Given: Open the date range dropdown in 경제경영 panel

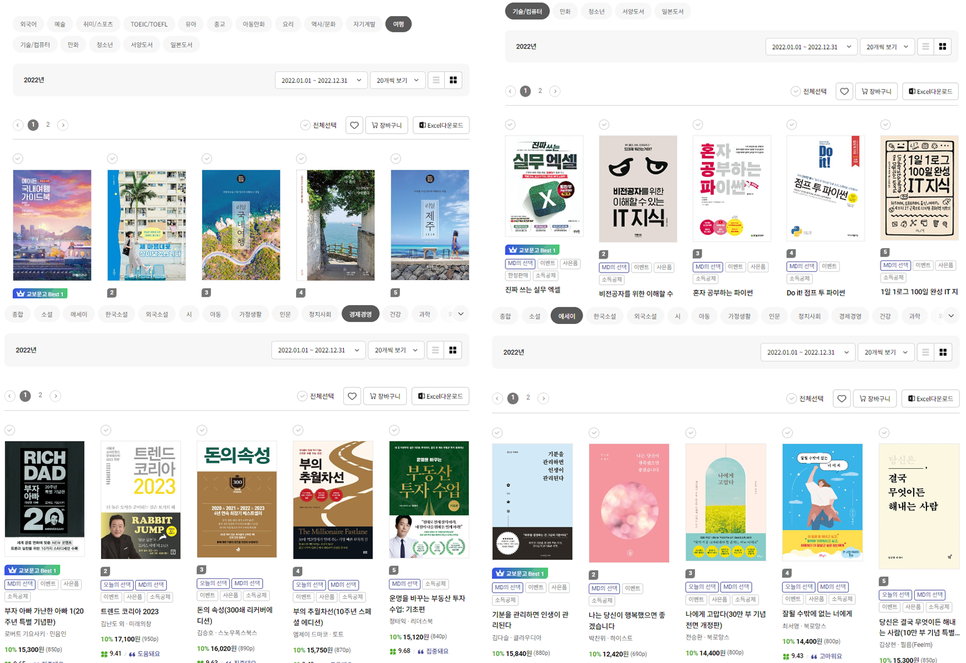Looking at the screenshot, I should [318, 350].
